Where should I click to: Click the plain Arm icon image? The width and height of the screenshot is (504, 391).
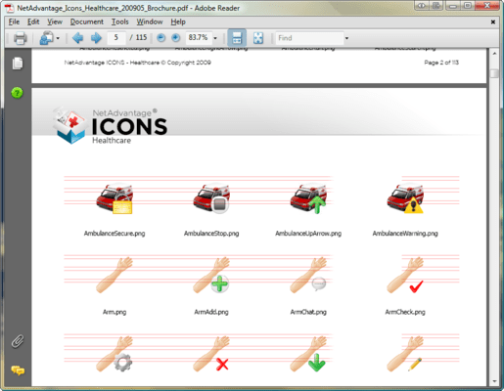point(115,275)
